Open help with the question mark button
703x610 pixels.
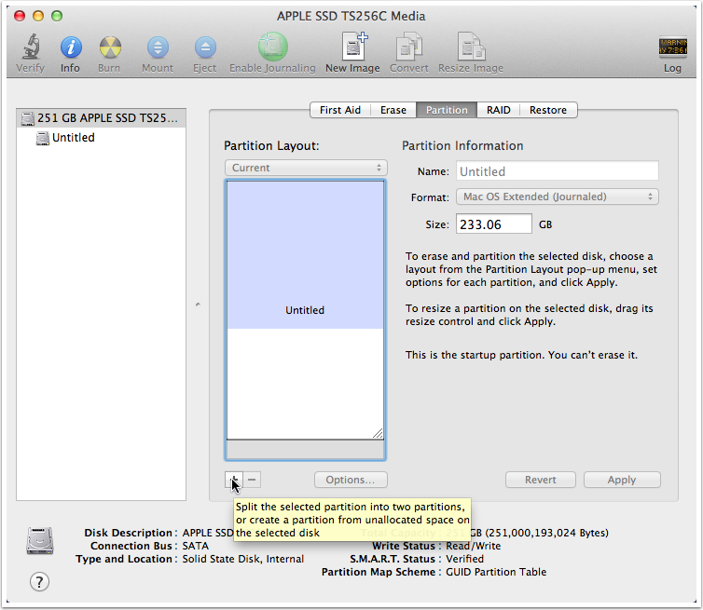pyautogui.click(x=39, y=582)
